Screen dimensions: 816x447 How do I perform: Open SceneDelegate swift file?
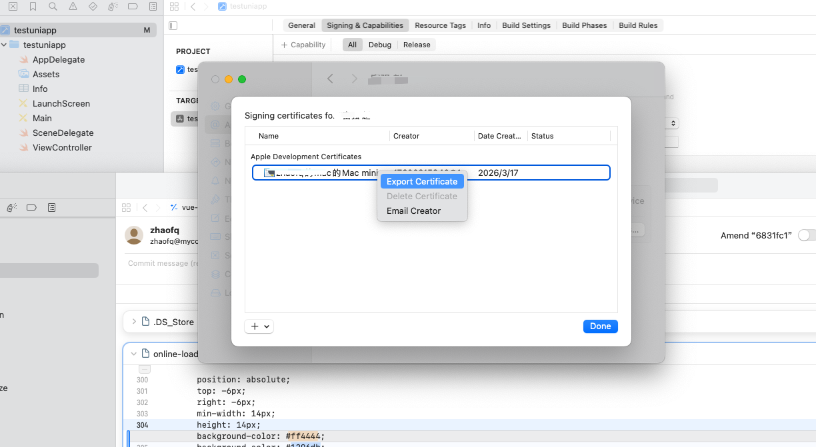[63, 133]
